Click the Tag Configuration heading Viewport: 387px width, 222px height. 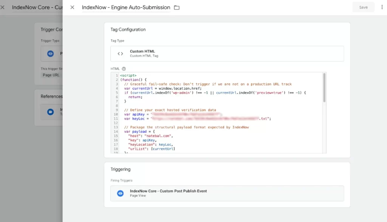click(128, 29)
